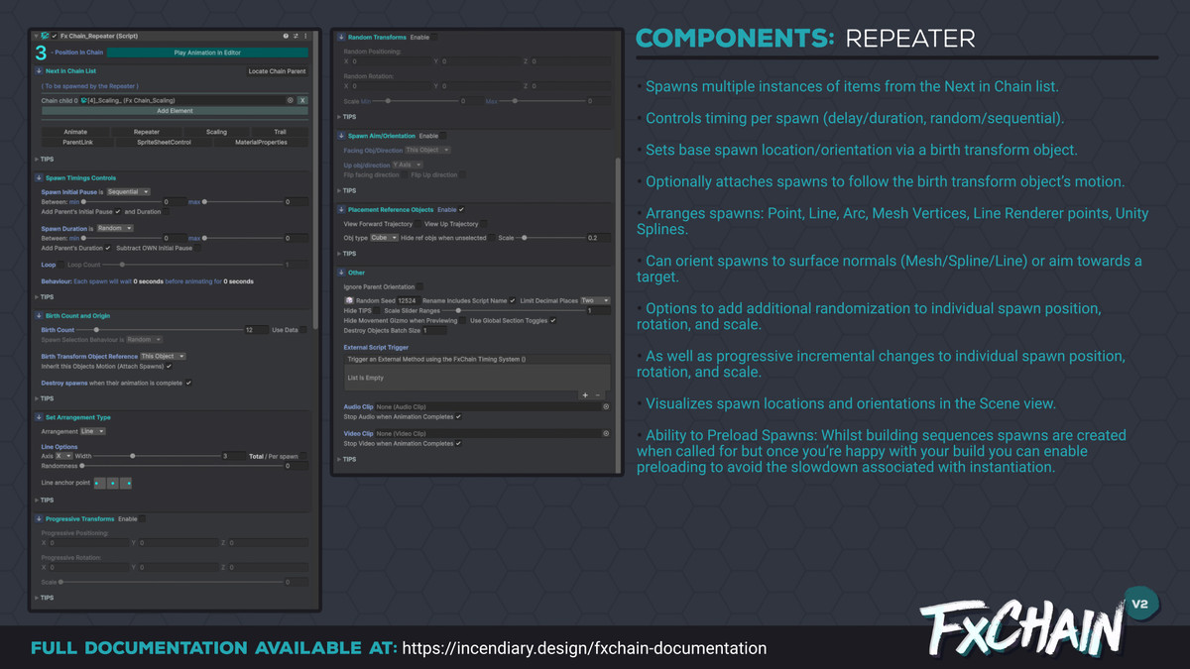Screen dimensions: 1190x669
Task: Click the ParentLink chain type button
Action: coord(77,142)
